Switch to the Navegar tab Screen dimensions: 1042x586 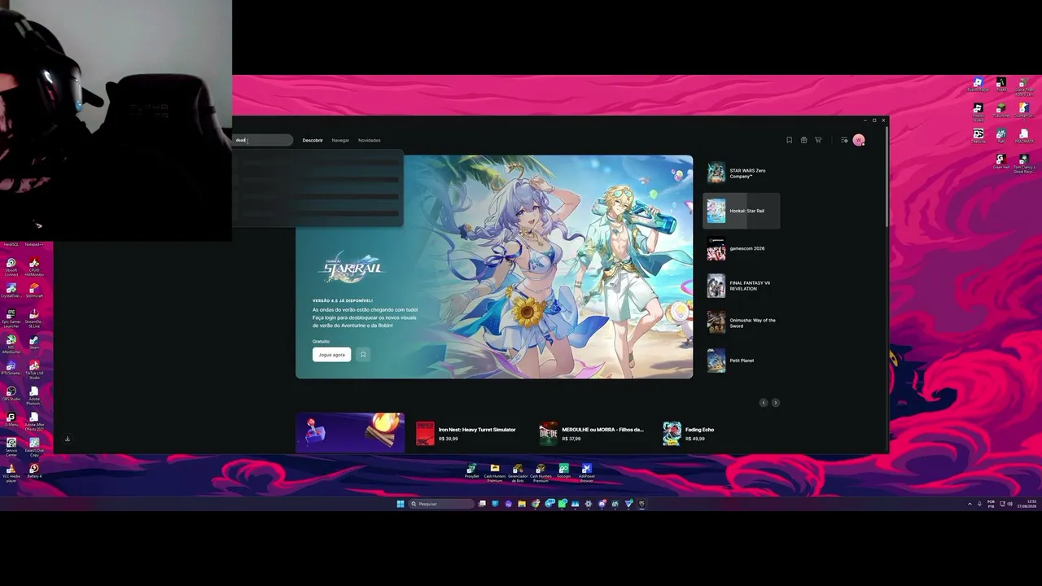(x=340, y=140)
